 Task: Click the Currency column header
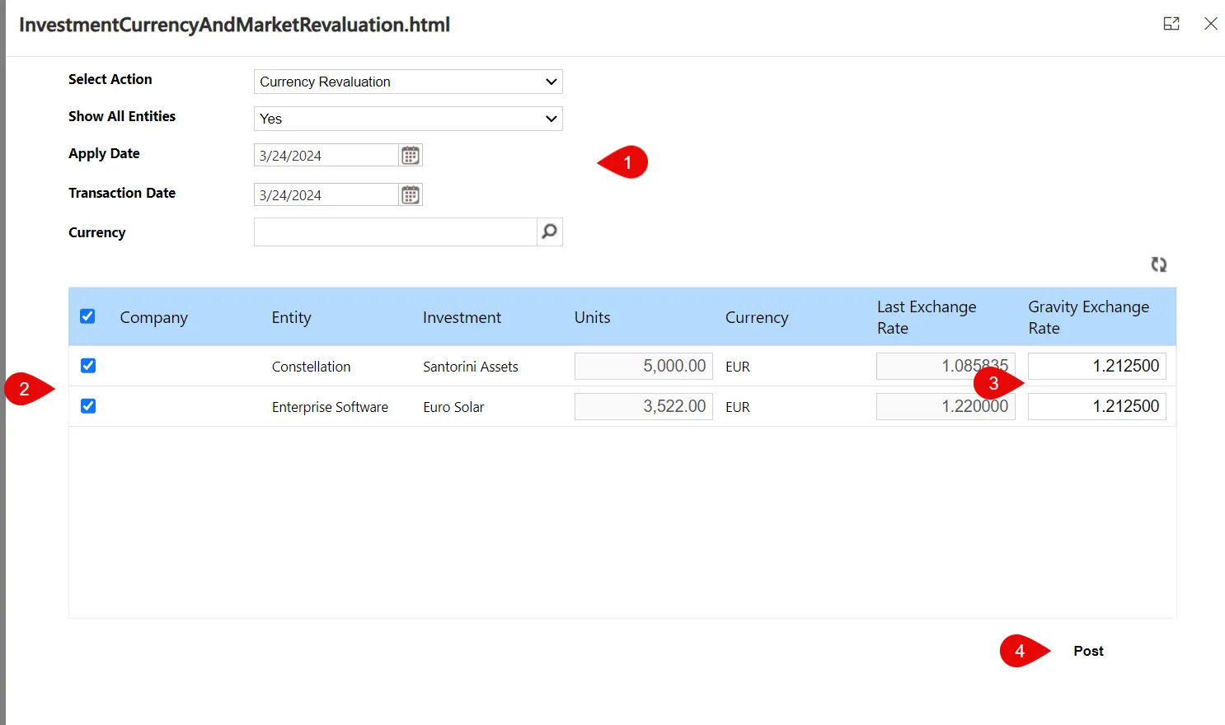coord(757,317)
